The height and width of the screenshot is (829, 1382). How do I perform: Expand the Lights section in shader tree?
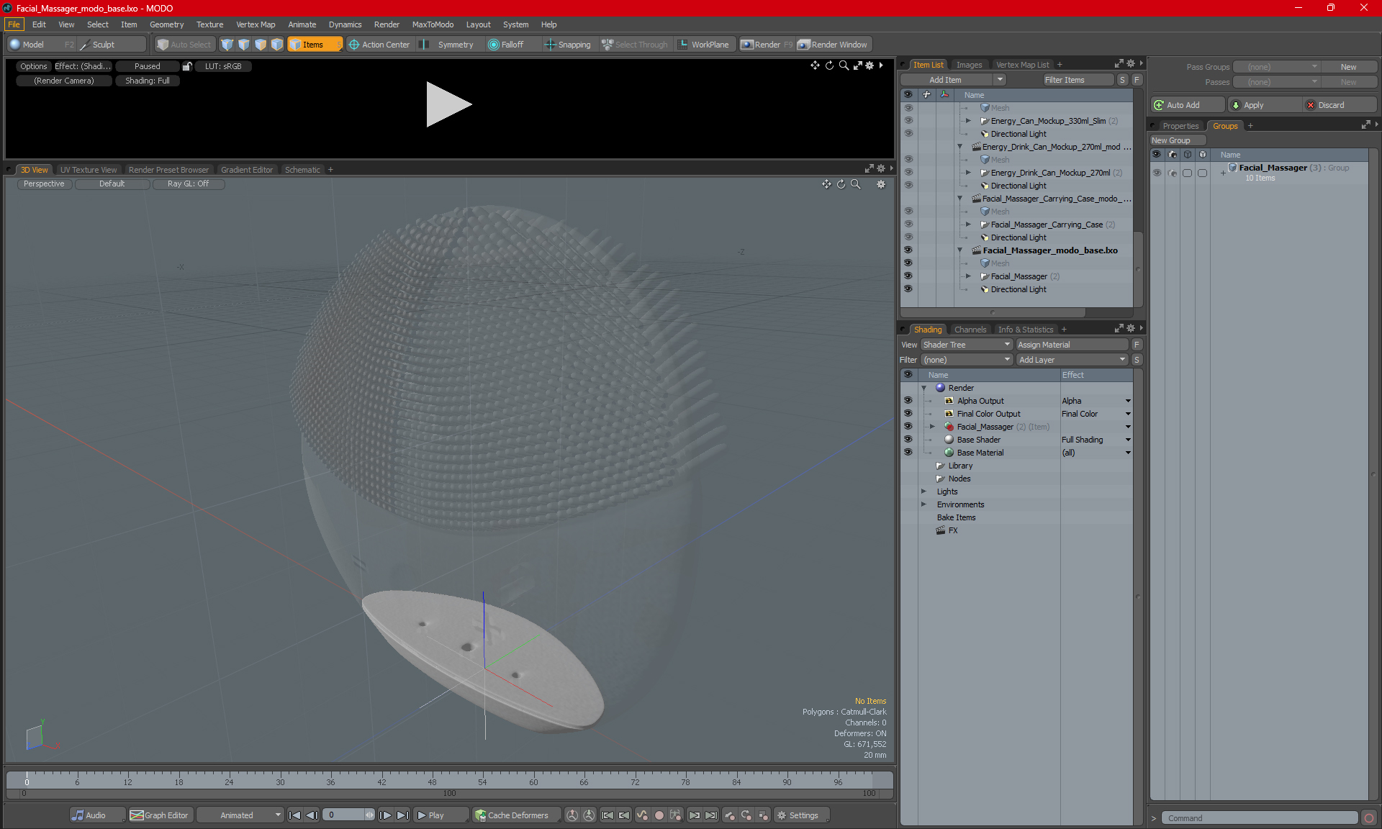click(924, 491)
